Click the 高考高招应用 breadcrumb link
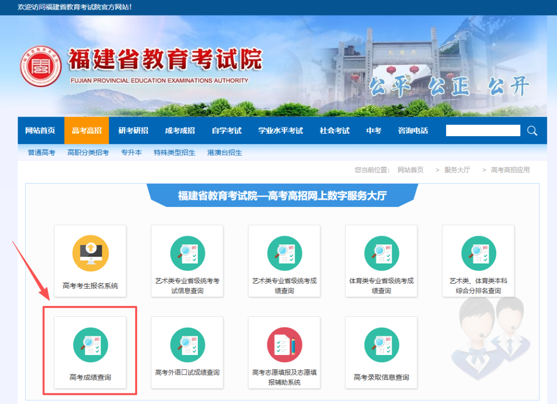 coord(510,170)
